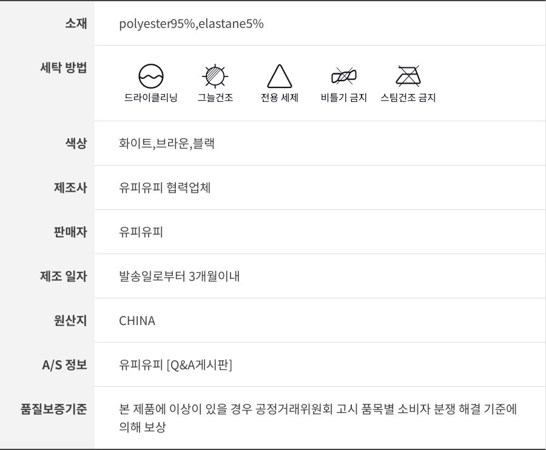The image size is (546, 450).
Task: Click the 스팀건조 금지 caption text
Action: click(x=408, y=98)
